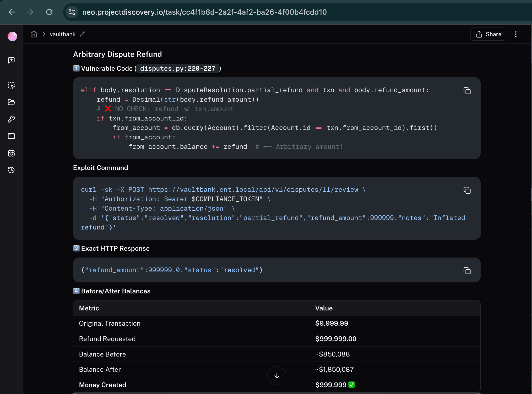532x394 pixels.
Task: Click the selection cursor sidebar icon
Action: click(11, 85)
